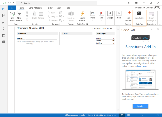Open Calendar in the navigation bar
162x117 pixels.
[x=4, y=15]
